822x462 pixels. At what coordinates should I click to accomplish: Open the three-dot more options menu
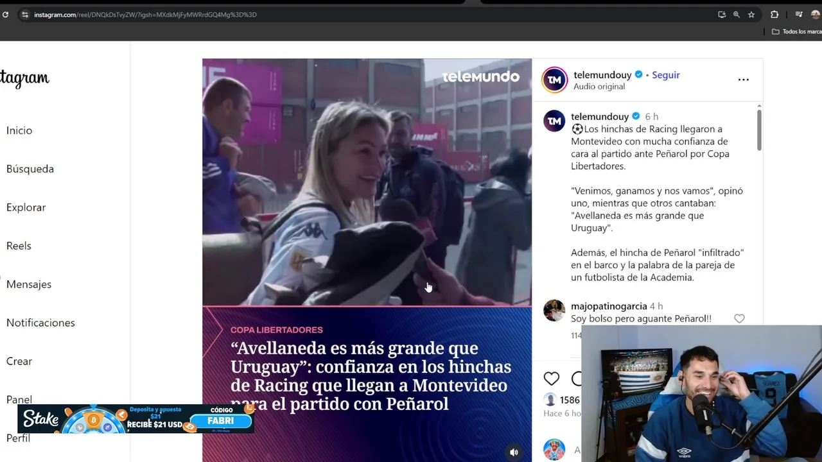coord(743,80)
